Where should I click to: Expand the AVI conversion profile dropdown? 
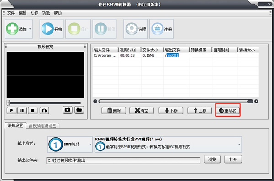tap(168, 145)
